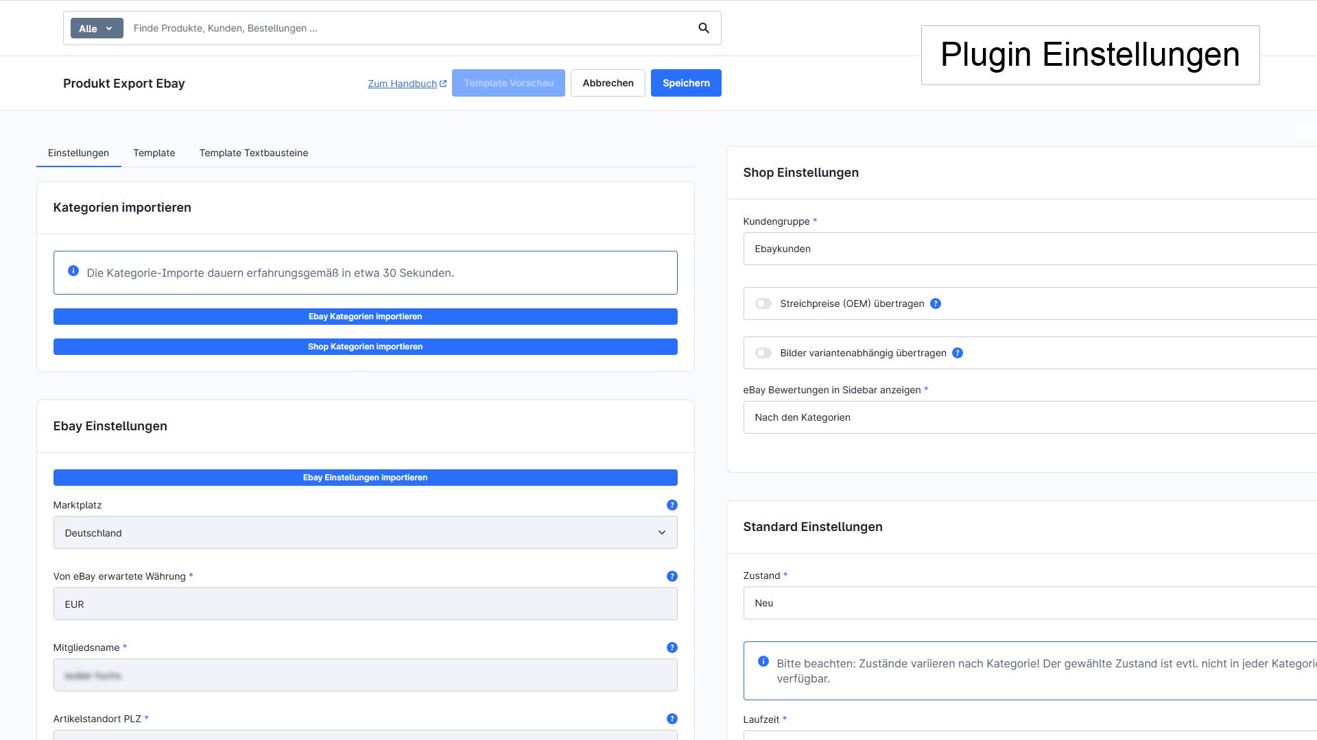Click the Mitgliedsname input field
This screenshot has width=1317, height=740.
point(365,675)
